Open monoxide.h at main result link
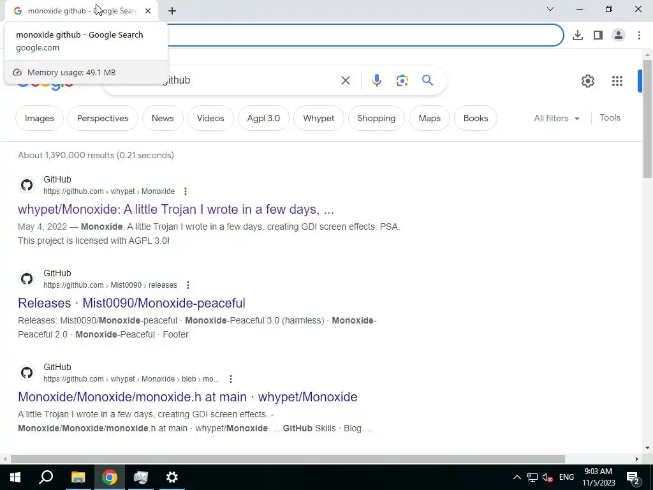The image size is (653, 490). tap(187, 397)
